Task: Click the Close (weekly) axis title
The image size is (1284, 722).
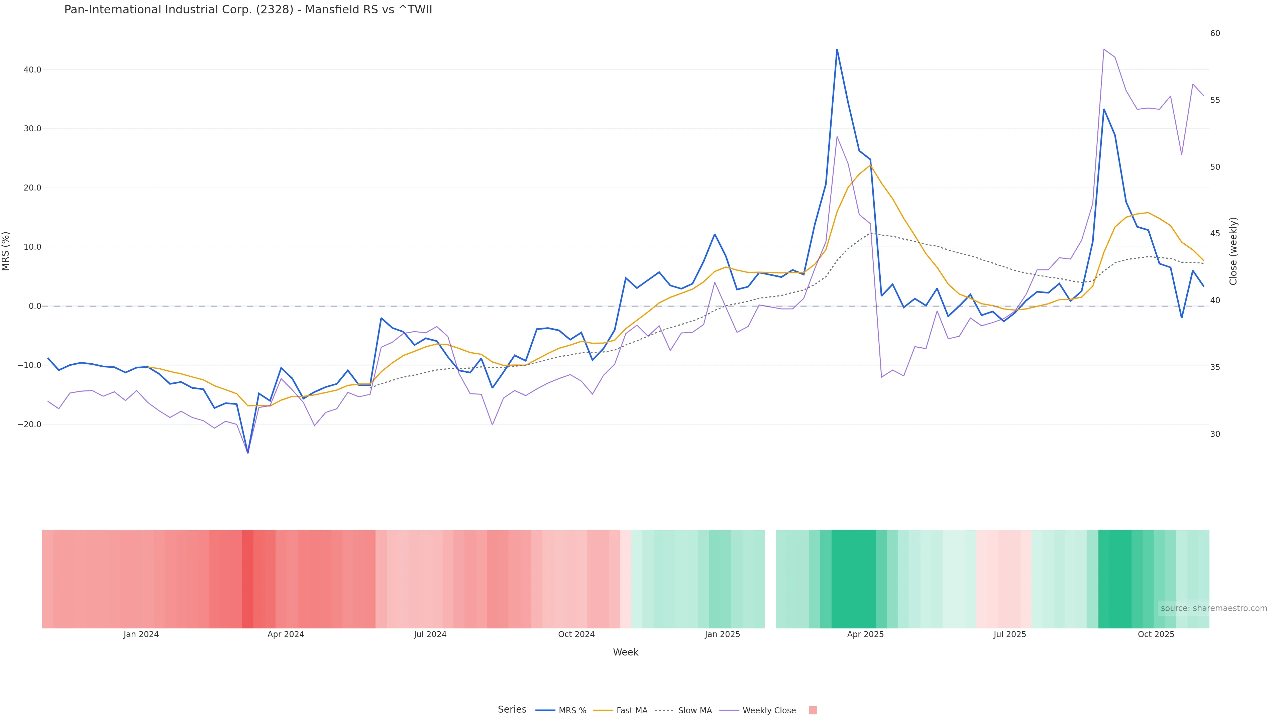Action: tap(1233, 251)
